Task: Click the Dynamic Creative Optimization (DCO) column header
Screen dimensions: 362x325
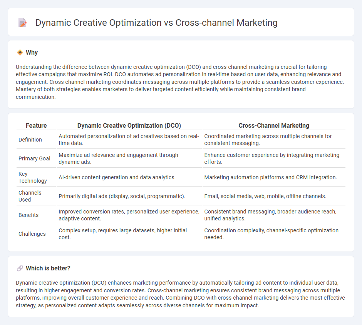Action: pyautogui.click(x=129, y=125)
